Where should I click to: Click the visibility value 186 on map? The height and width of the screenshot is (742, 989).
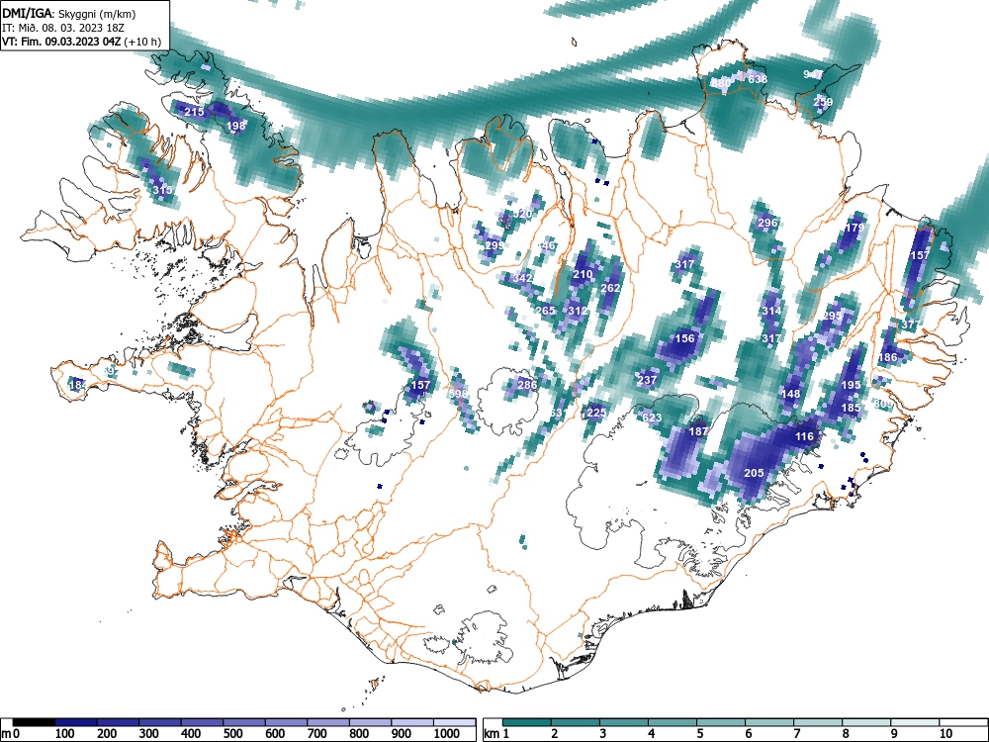tap(887, 357)
